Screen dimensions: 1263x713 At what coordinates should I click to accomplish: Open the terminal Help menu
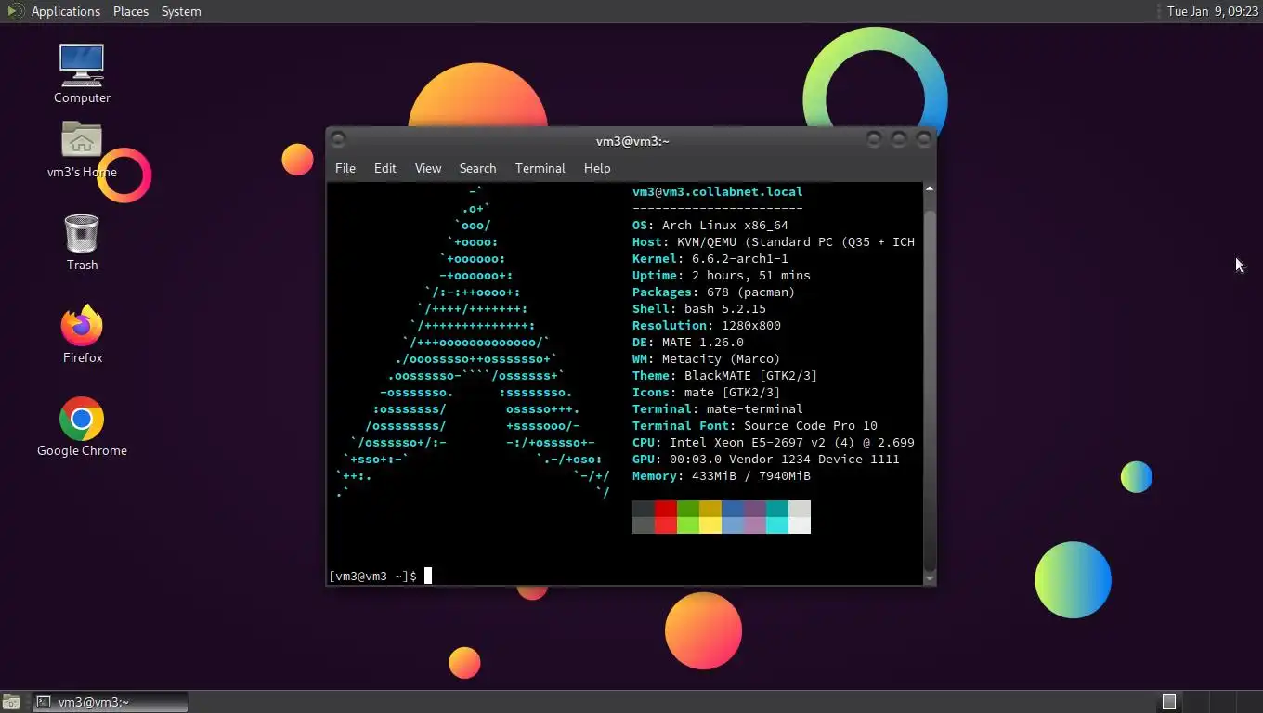pos(597,168)
